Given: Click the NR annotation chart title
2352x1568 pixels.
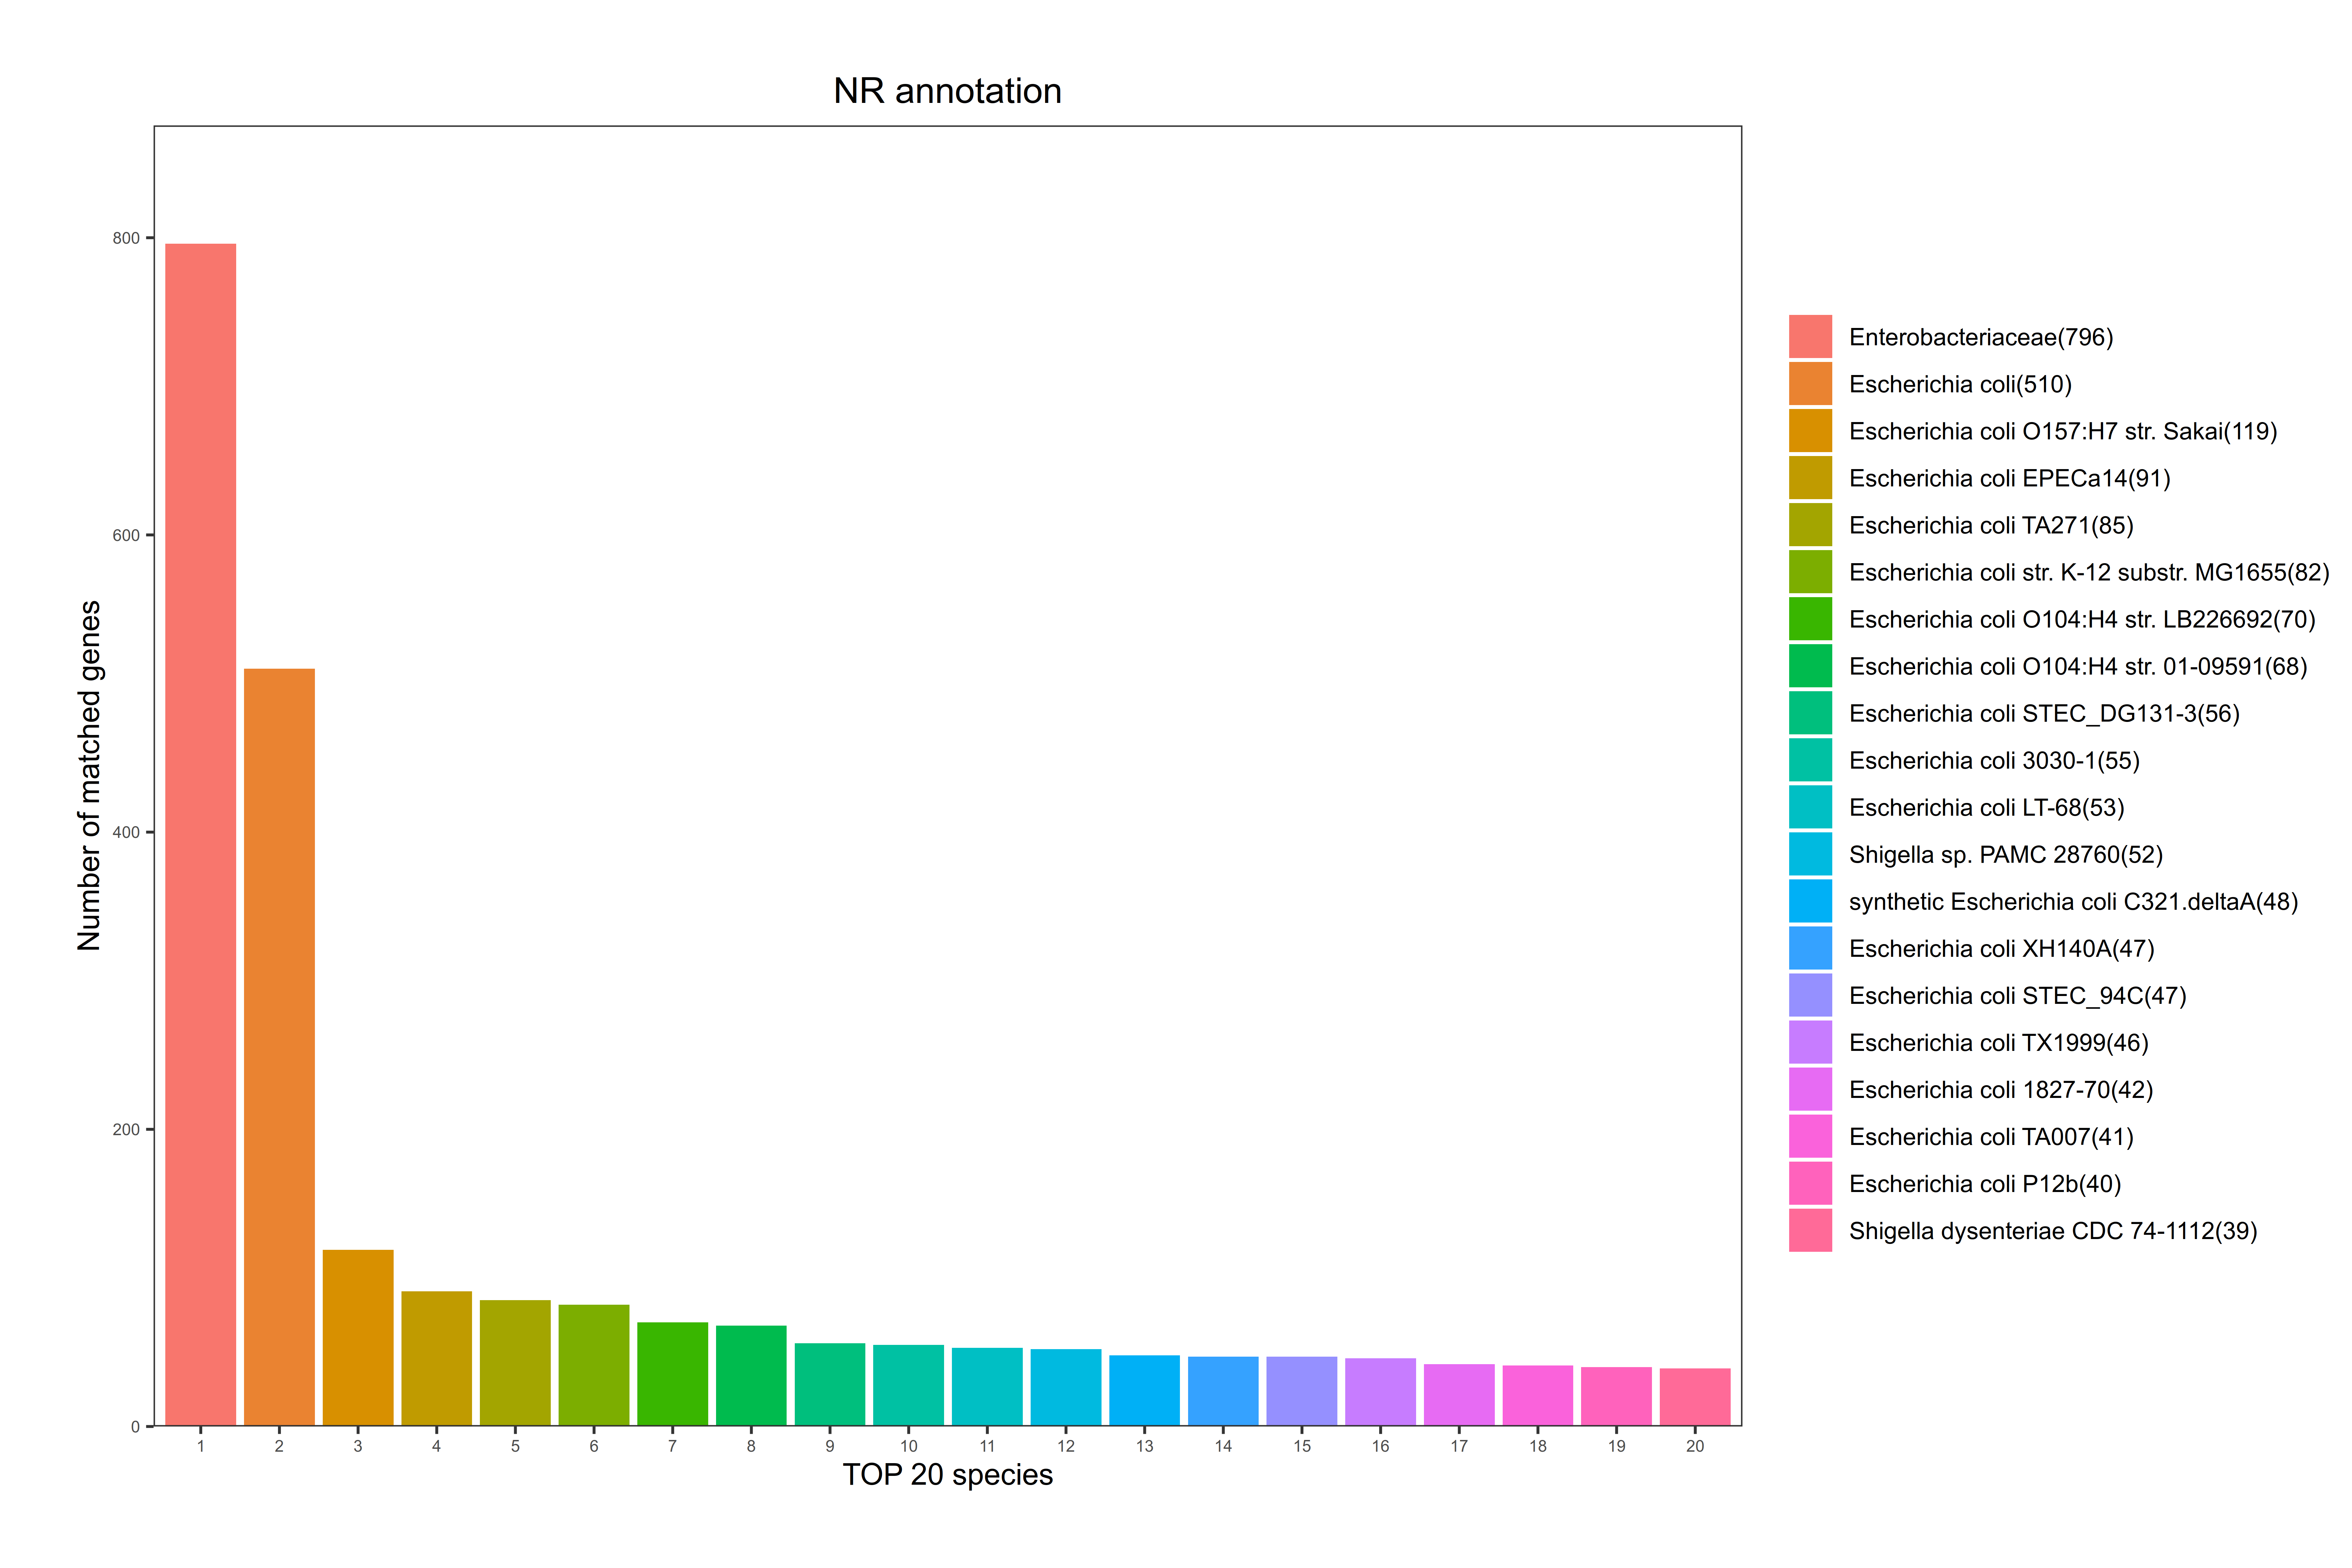Looking at the screenshot, I should pos(947,91).
